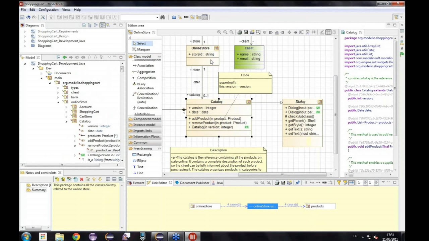Toggle link-with-editor arrows in Model panel

pos(77,58)
